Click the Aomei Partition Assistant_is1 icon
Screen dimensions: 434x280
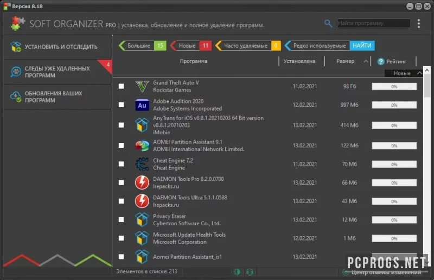pyautogui.click(x=142, y=257)
